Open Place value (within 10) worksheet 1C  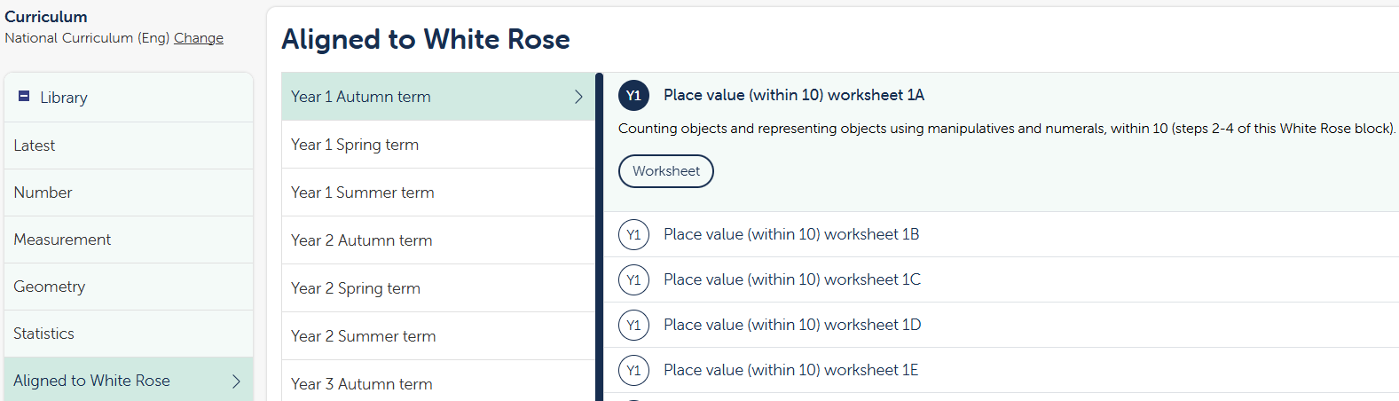(x=792, y=279)
